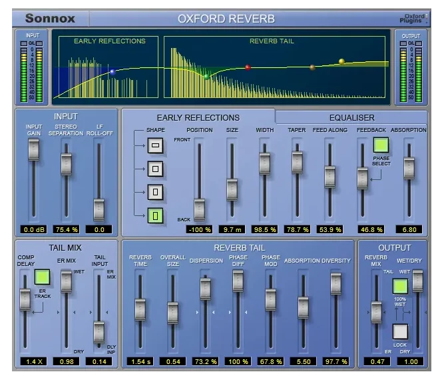This screenshot has height=380, width=444.
Task: Select the square early reflections shape
Action: [155, 169]
